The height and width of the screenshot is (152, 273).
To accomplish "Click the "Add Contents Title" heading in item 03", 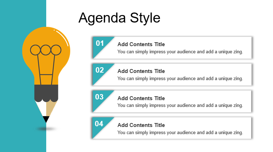I will [141, 98].
